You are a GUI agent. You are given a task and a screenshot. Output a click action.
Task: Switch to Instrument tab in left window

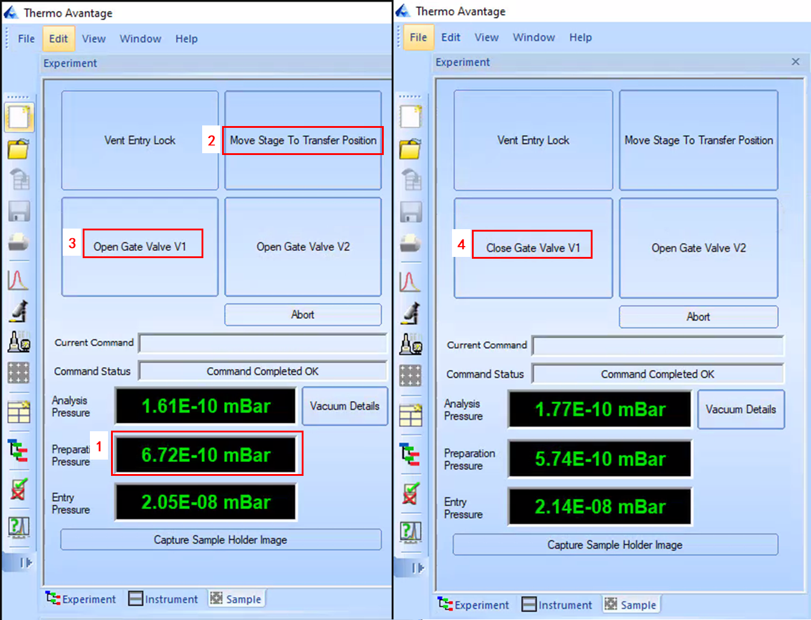[x=164, y=599]
